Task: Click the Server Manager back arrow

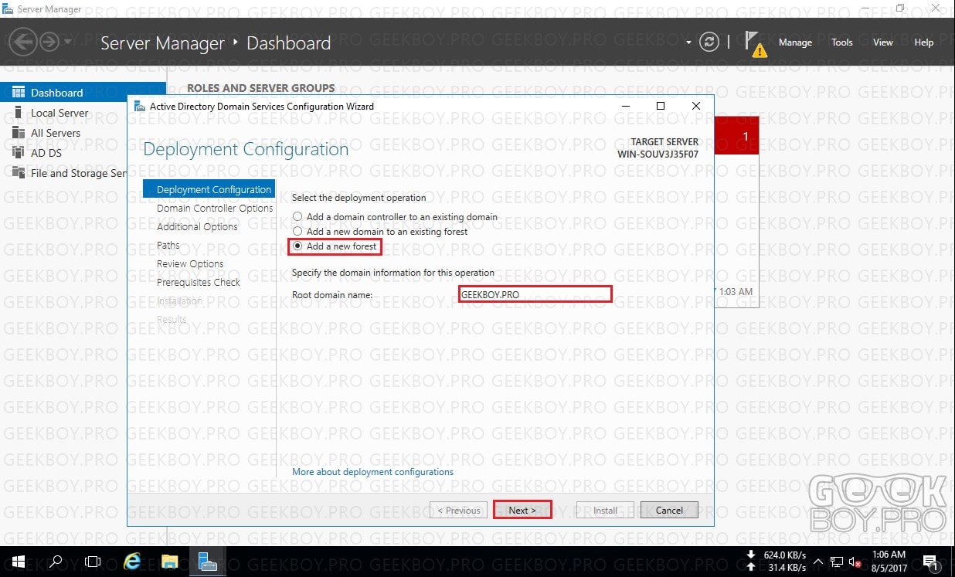Action: [x=24, y=42]
